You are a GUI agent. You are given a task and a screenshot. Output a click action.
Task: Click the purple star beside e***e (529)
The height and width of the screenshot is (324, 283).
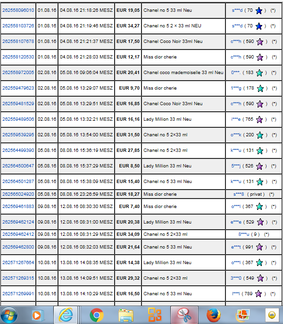tap(260, 222)
